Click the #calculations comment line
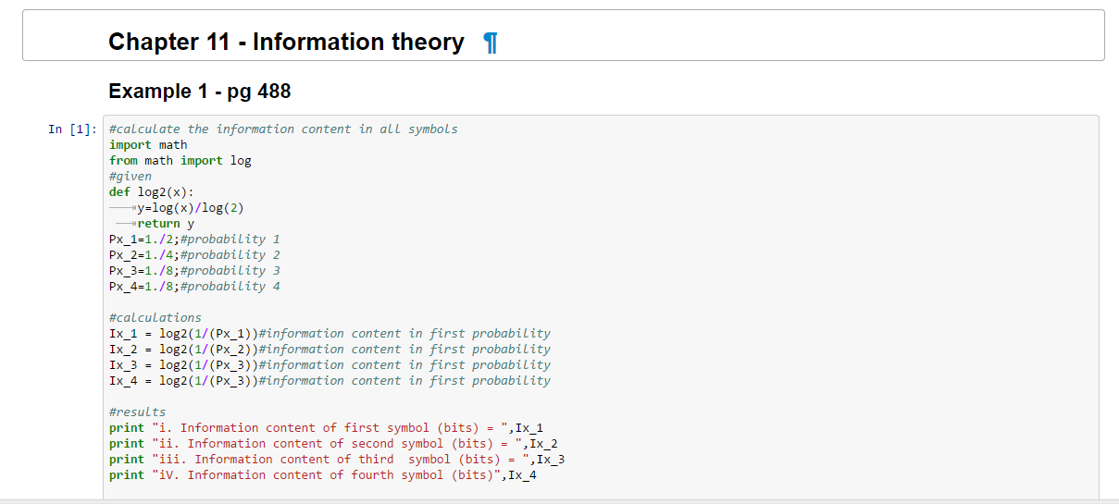 pyautogui.click(x=155, y=318)
